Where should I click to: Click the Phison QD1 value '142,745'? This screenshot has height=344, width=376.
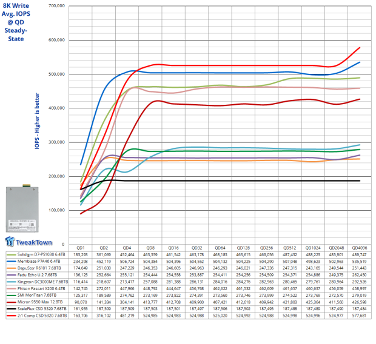(x=80, y=288)
